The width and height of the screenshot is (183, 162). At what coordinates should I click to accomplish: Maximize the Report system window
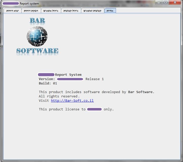(x=165, y=3)
